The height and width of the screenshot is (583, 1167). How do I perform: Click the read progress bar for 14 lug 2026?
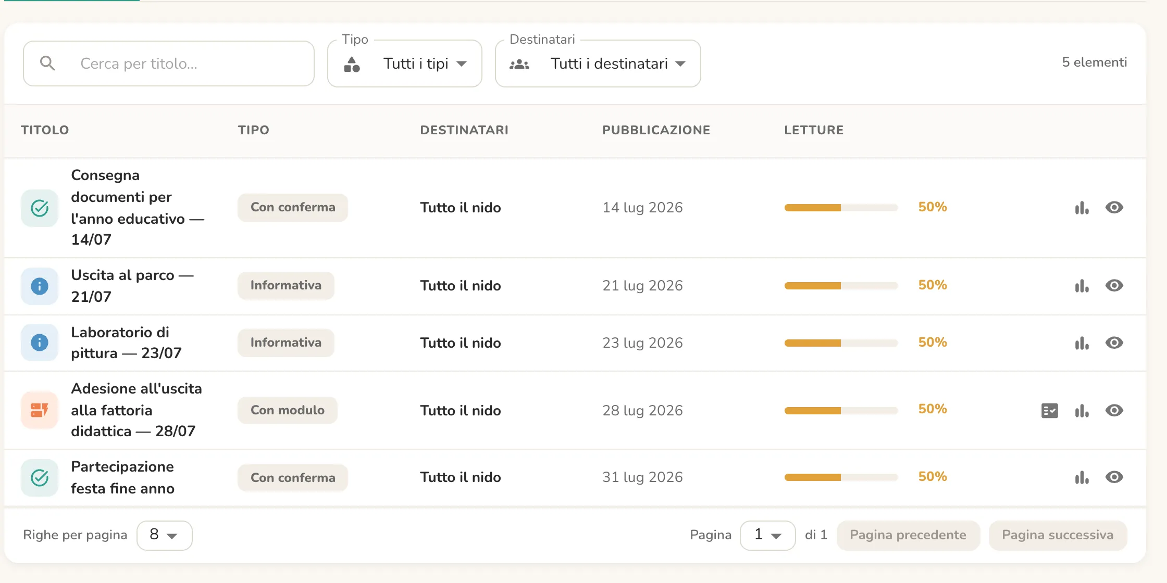841,208
